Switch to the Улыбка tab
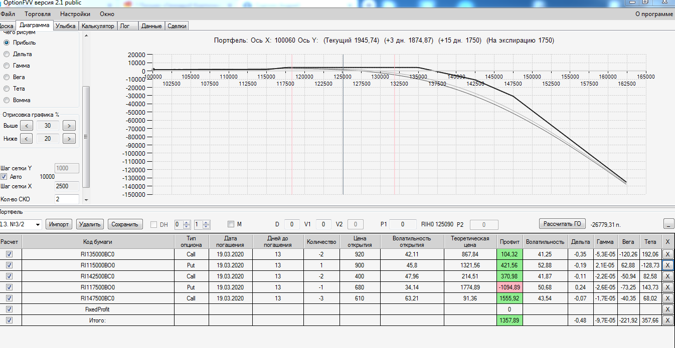Viewport: 675px width, 348px height. [66, 26]
